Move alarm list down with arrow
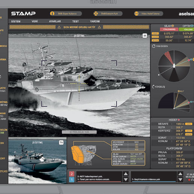Viewport: 194px width, 194px height. tap(126, 180)
